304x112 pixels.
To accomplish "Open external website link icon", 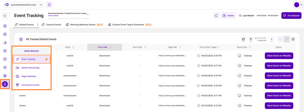I will pyautogui.click(x=49, y=5).
